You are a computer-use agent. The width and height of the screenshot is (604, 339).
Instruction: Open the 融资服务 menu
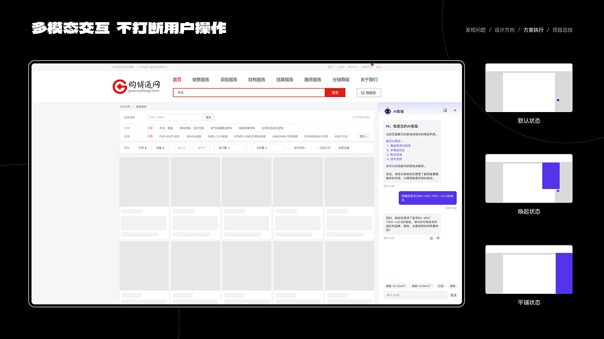313,80
